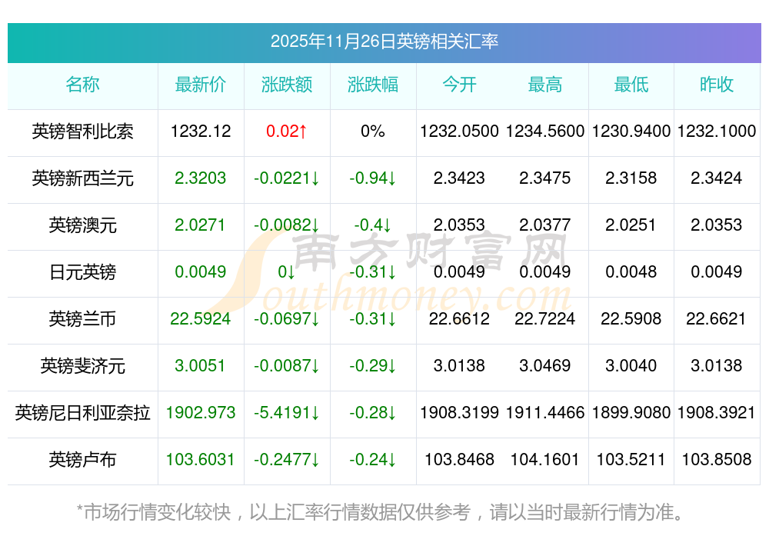Select the 最高 column header
The width and height of the screenshot is (769, 536).
(545, 85)
